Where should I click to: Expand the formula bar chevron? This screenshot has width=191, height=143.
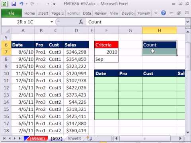(188, 22)
